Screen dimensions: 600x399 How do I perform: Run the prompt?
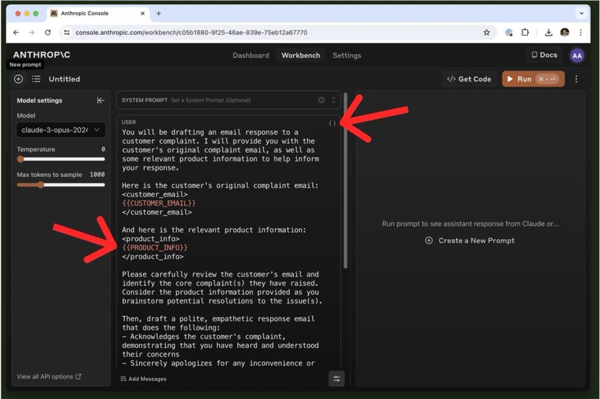[533, 79]
